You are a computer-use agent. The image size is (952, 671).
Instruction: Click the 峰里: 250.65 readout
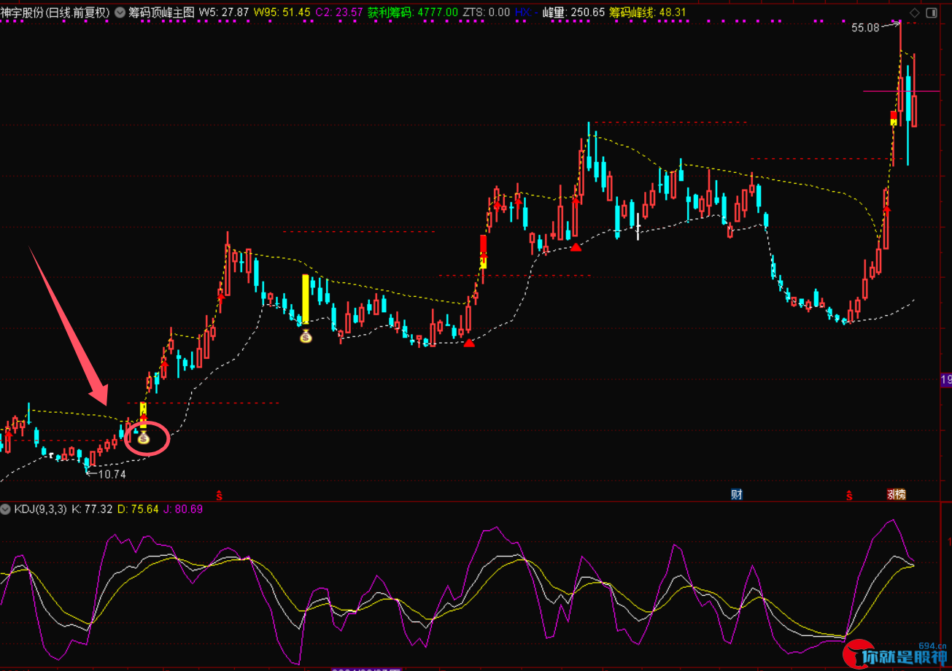coord(575,12)
